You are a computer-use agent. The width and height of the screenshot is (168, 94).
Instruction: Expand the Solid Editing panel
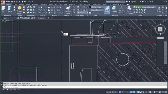point(31,15)
